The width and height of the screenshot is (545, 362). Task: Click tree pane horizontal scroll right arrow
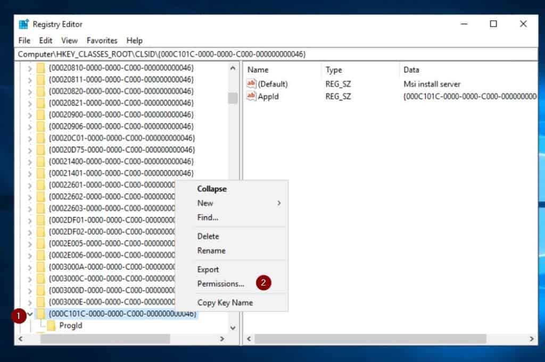[x=222, y=339]
